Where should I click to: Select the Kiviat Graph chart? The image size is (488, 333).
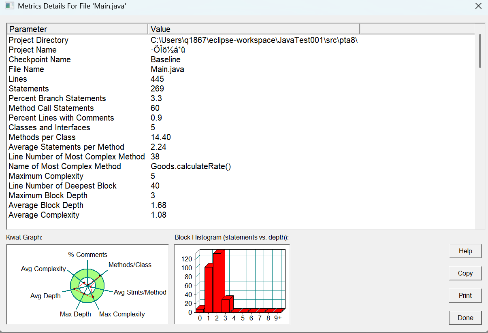(87, 284)
